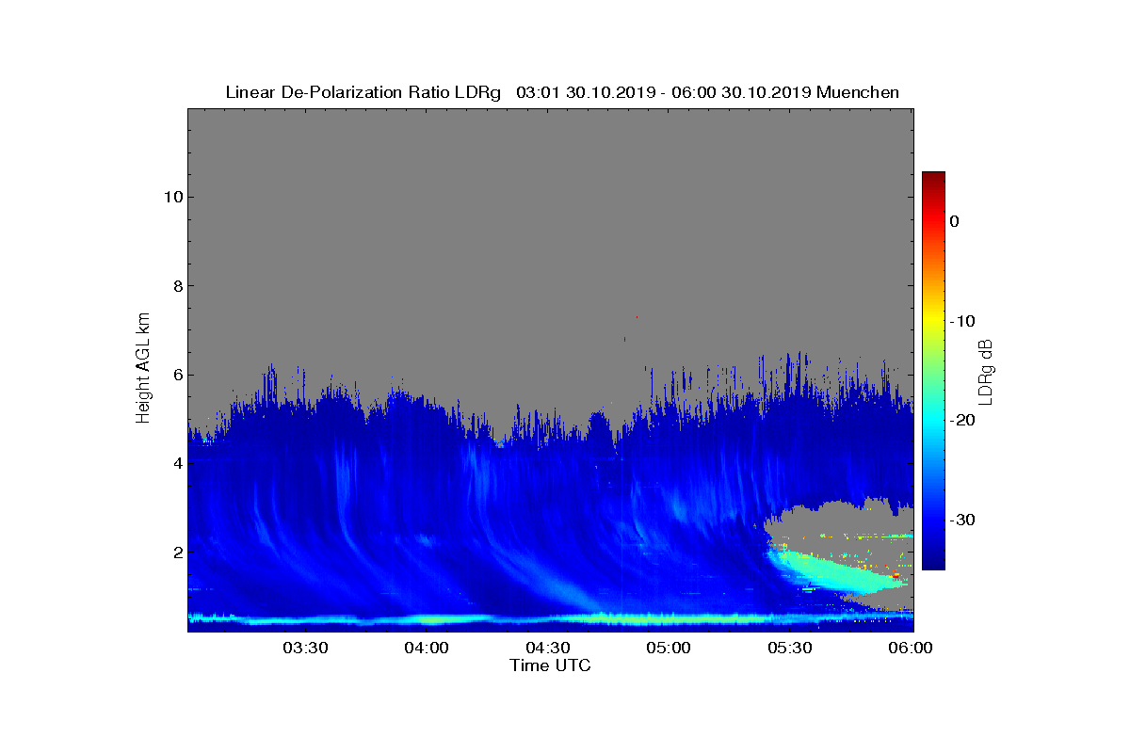Click the cyan-green patch in the plot near 05:30

point(829,571)
